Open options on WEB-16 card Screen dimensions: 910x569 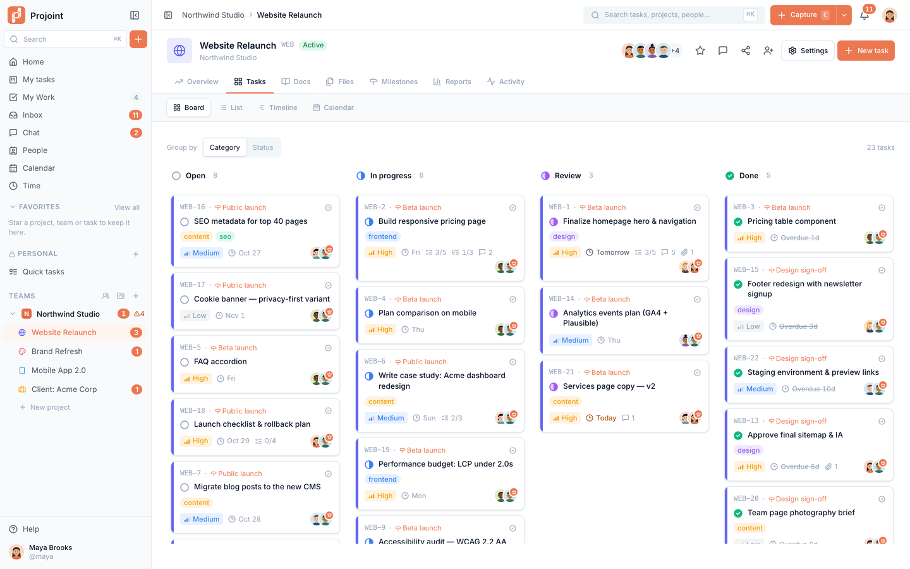328,208
